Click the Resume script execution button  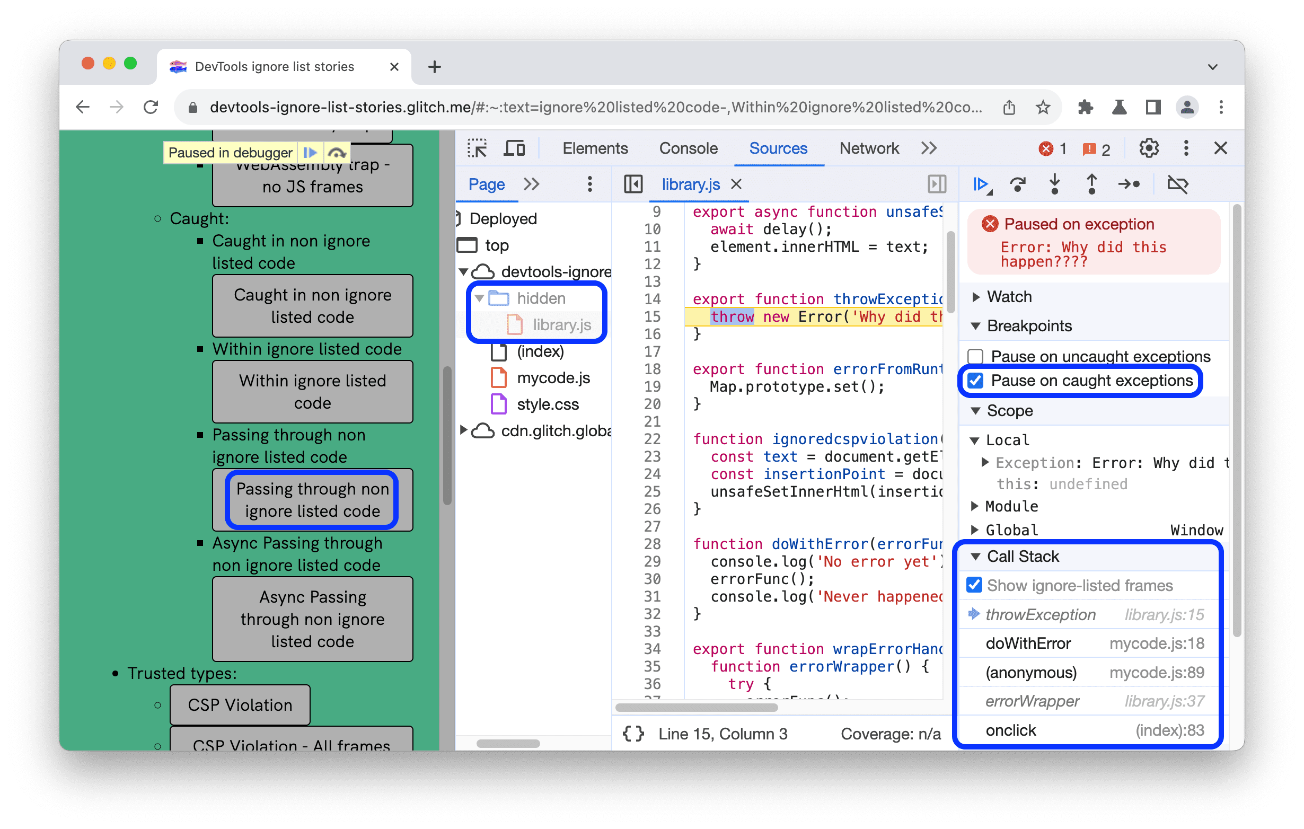tap(980, 184)
